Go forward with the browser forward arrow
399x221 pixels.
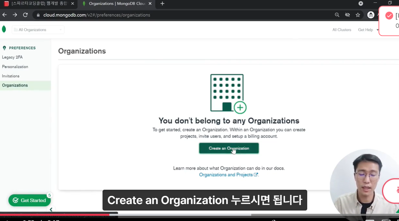pyautogui.click(x=15, y=15)
